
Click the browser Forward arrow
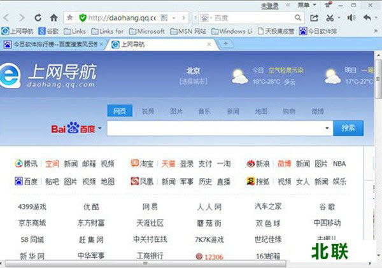[22, 18]
